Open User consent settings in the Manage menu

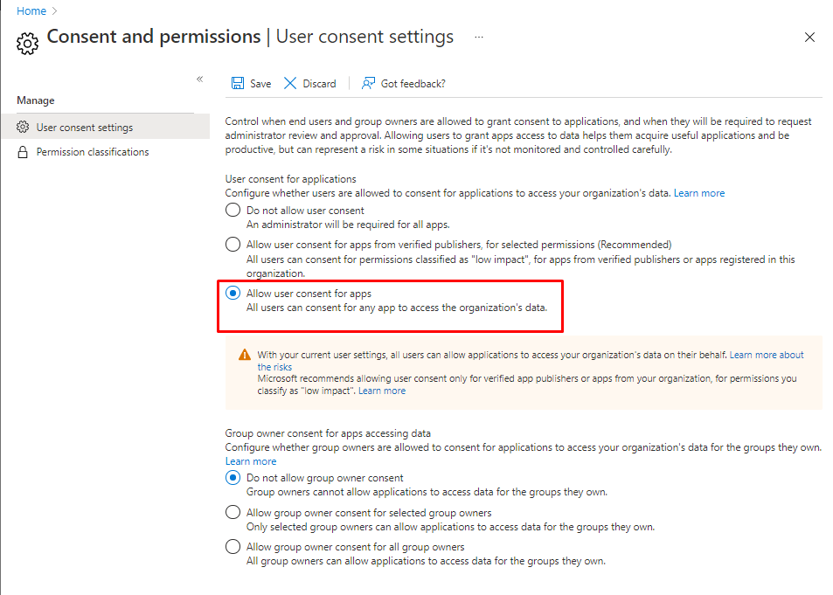point(85,128)
